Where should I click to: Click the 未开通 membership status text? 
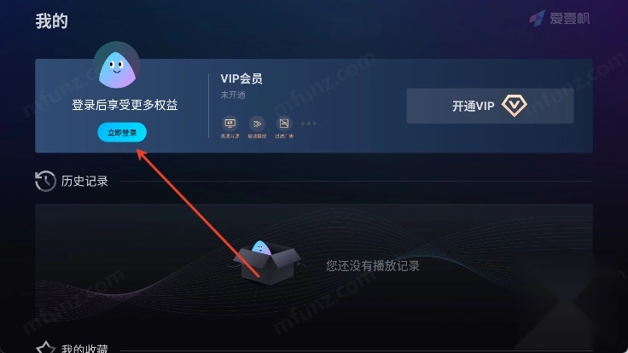coord(233,95)
